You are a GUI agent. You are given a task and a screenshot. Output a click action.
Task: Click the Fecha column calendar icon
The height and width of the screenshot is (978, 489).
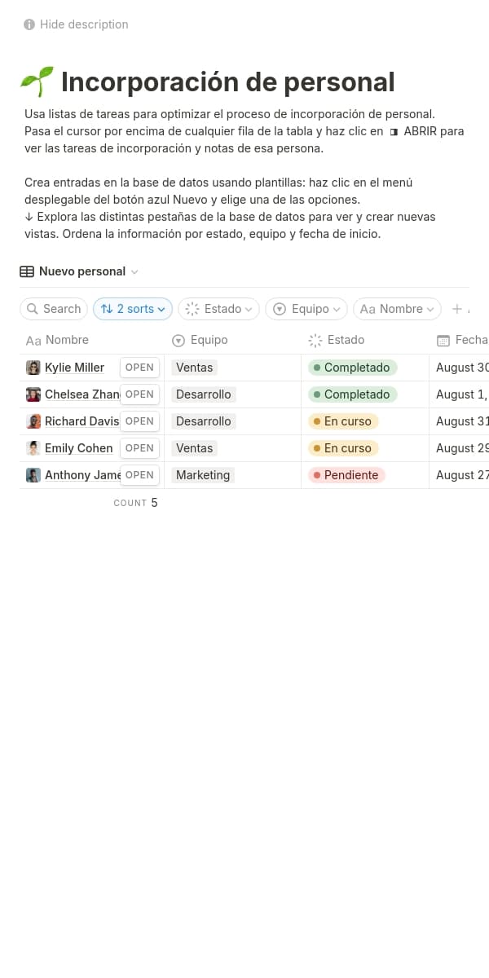coord(443,341)
